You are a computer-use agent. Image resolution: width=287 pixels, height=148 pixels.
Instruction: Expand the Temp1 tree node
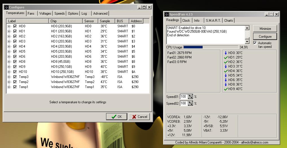(9, 87)
